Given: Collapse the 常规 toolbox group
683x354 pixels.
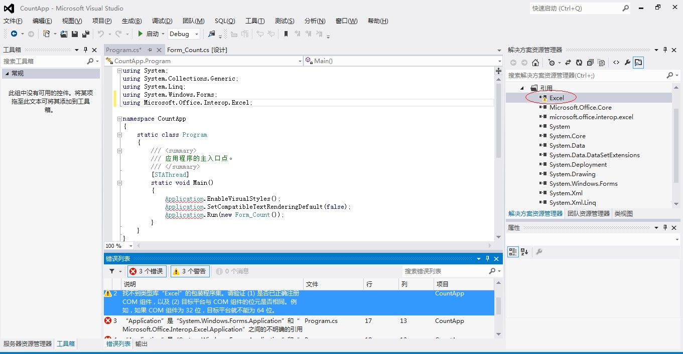Looking at the screenshot, I should point(7,73).
